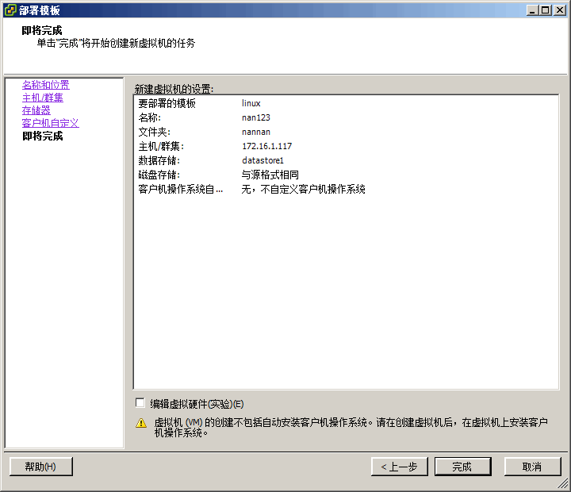Select the 文件夹: row label
The width and height of the screenshot is (571, 492).
154,132
